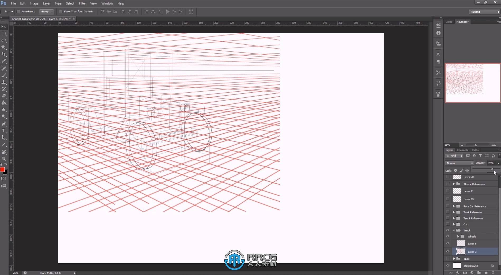Click the red foreground color swatch

(2, 169)
